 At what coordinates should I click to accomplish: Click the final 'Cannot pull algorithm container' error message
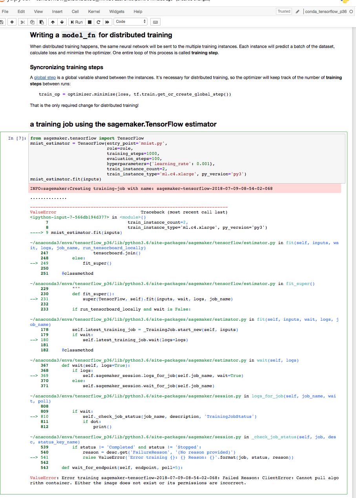(x=184, y=480)
